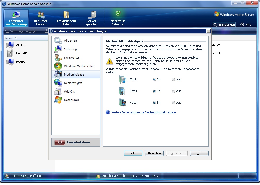The image size is (260, 185).
Task: Click the Speicher ausgeglichen am status text
Action: click(131, 176)
